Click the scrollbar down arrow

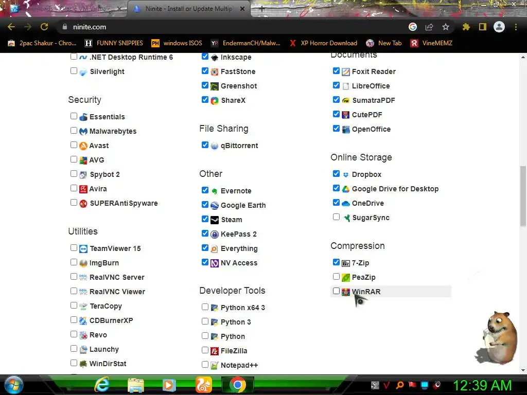pyautogui.click(x=523, y=370)
